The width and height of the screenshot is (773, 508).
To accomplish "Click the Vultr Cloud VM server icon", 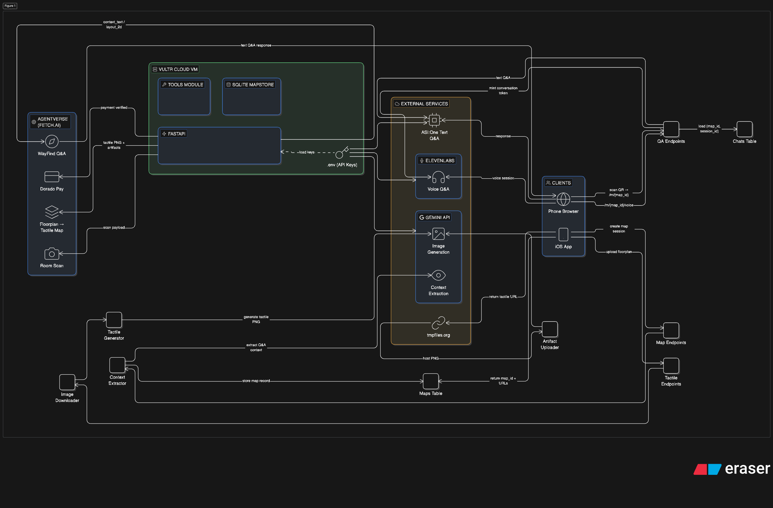I will point(155,69).
